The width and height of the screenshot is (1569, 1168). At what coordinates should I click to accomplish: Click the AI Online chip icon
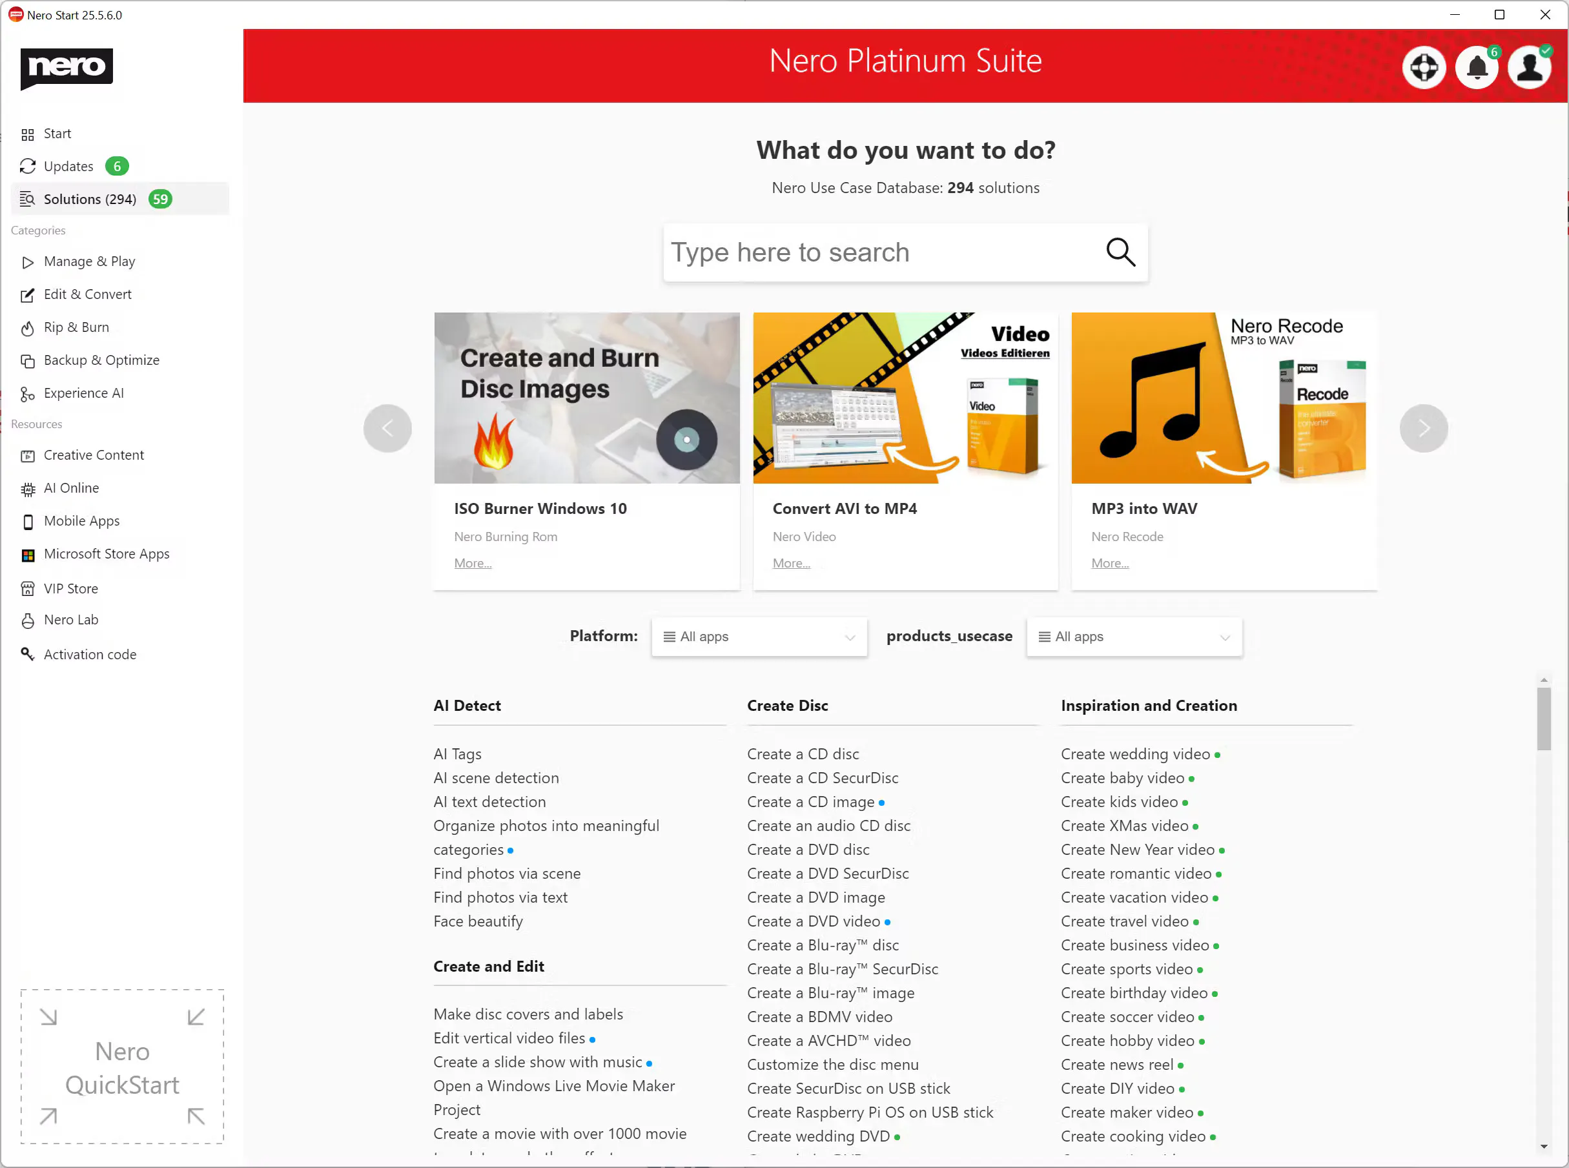coord(28,489)
